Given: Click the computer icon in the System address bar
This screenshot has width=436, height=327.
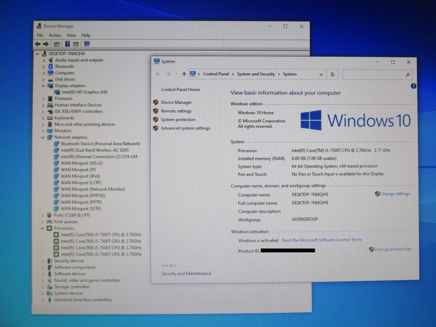Looking at the screenshot, I should pos(193,74).
